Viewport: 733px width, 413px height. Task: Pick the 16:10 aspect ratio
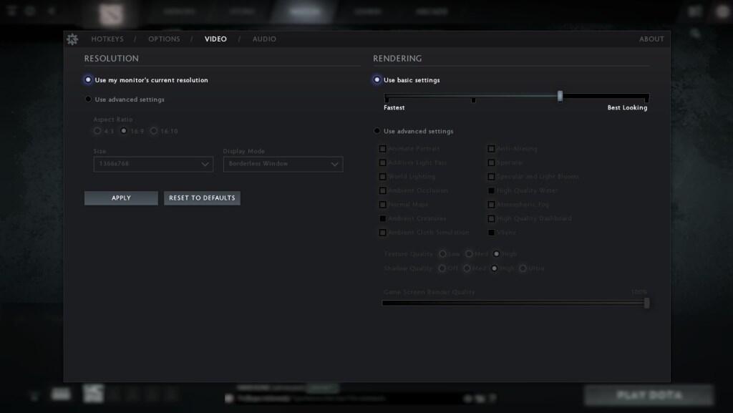pos(154,131)
